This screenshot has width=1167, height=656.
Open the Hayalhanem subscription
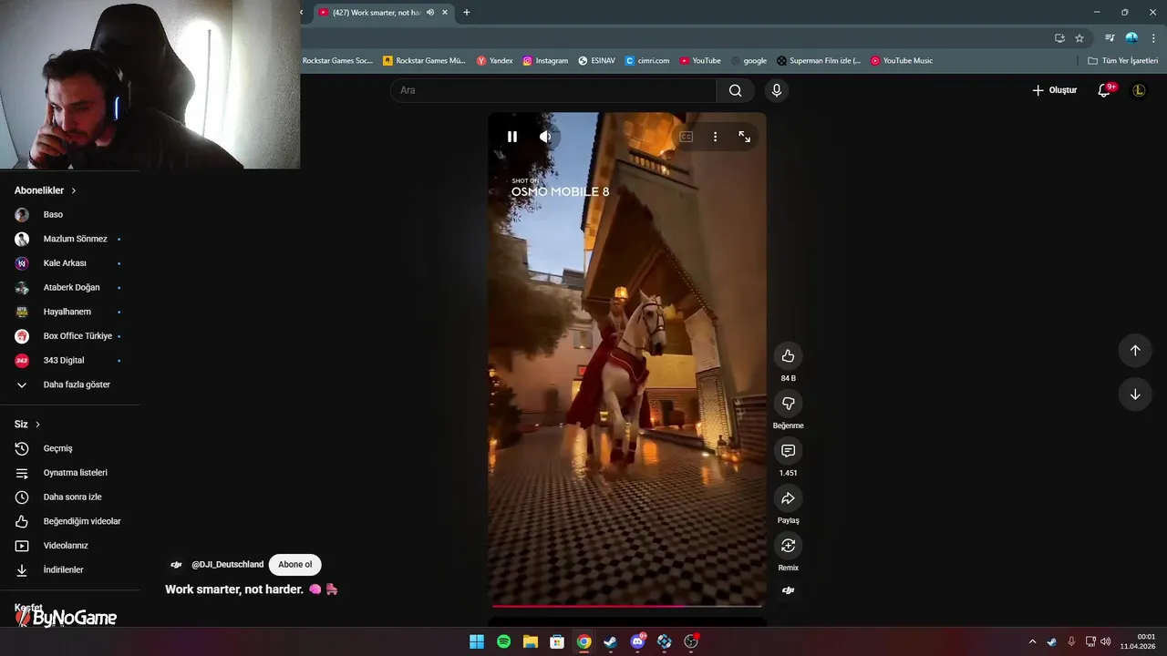[69, 312]
